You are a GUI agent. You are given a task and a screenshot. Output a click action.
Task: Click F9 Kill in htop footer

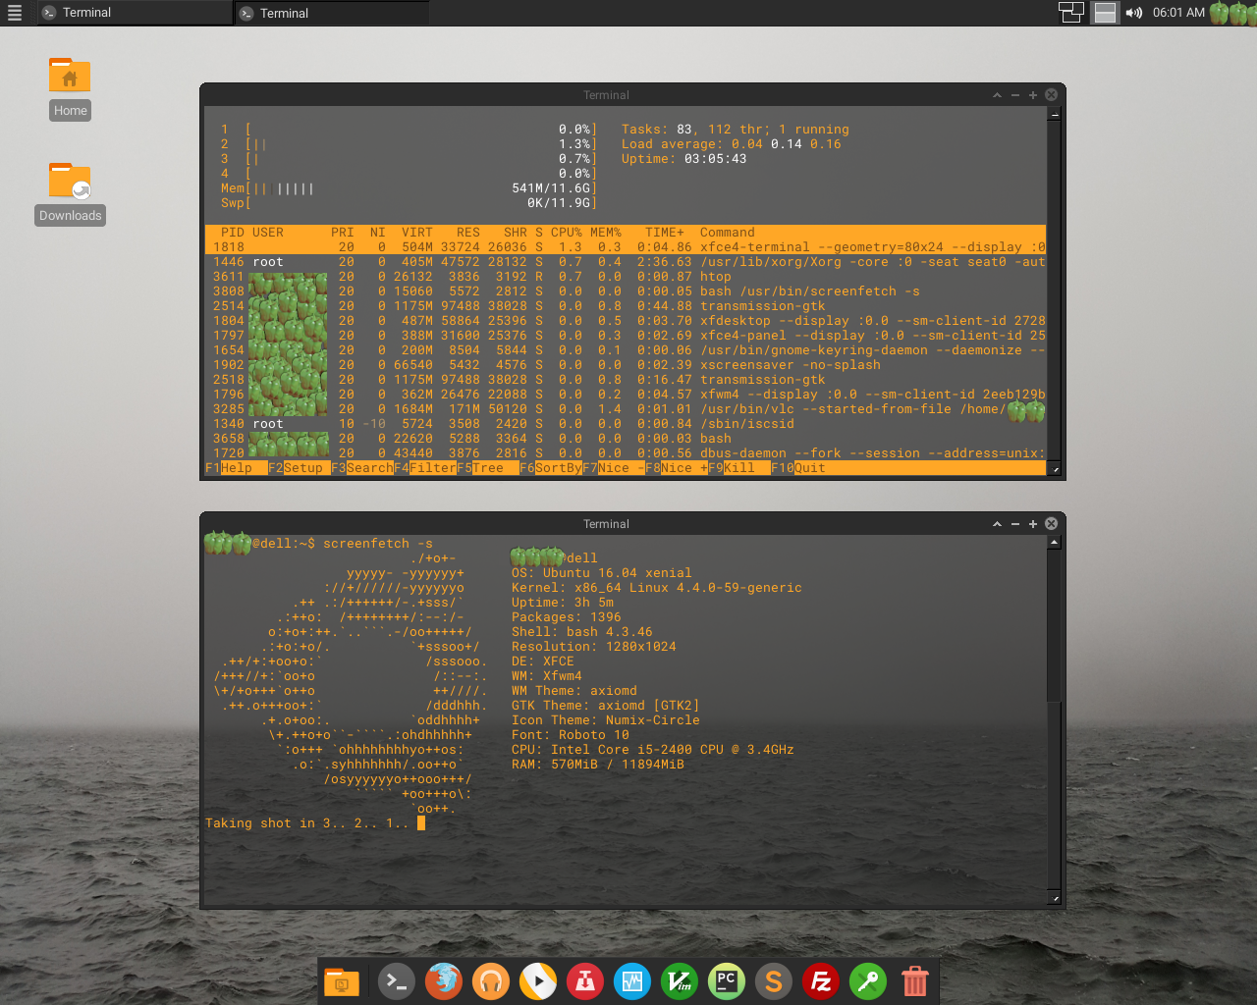tap(738, 468)
